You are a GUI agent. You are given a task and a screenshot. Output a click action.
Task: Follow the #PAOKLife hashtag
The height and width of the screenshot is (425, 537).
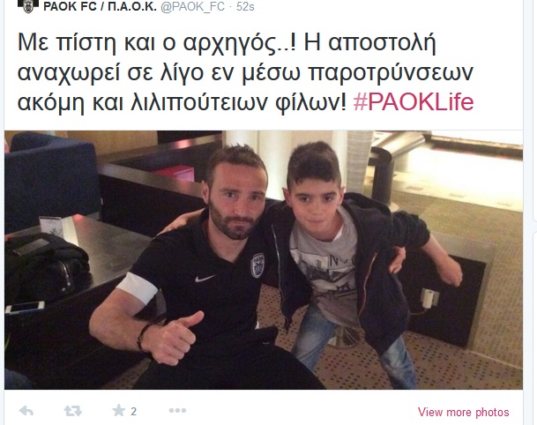(414, 102)
